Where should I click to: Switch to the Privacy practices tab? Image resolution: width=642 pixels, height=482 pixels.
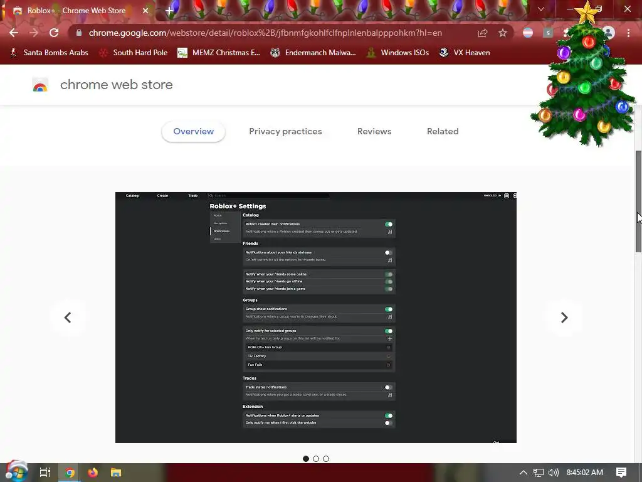click(285, 132)
